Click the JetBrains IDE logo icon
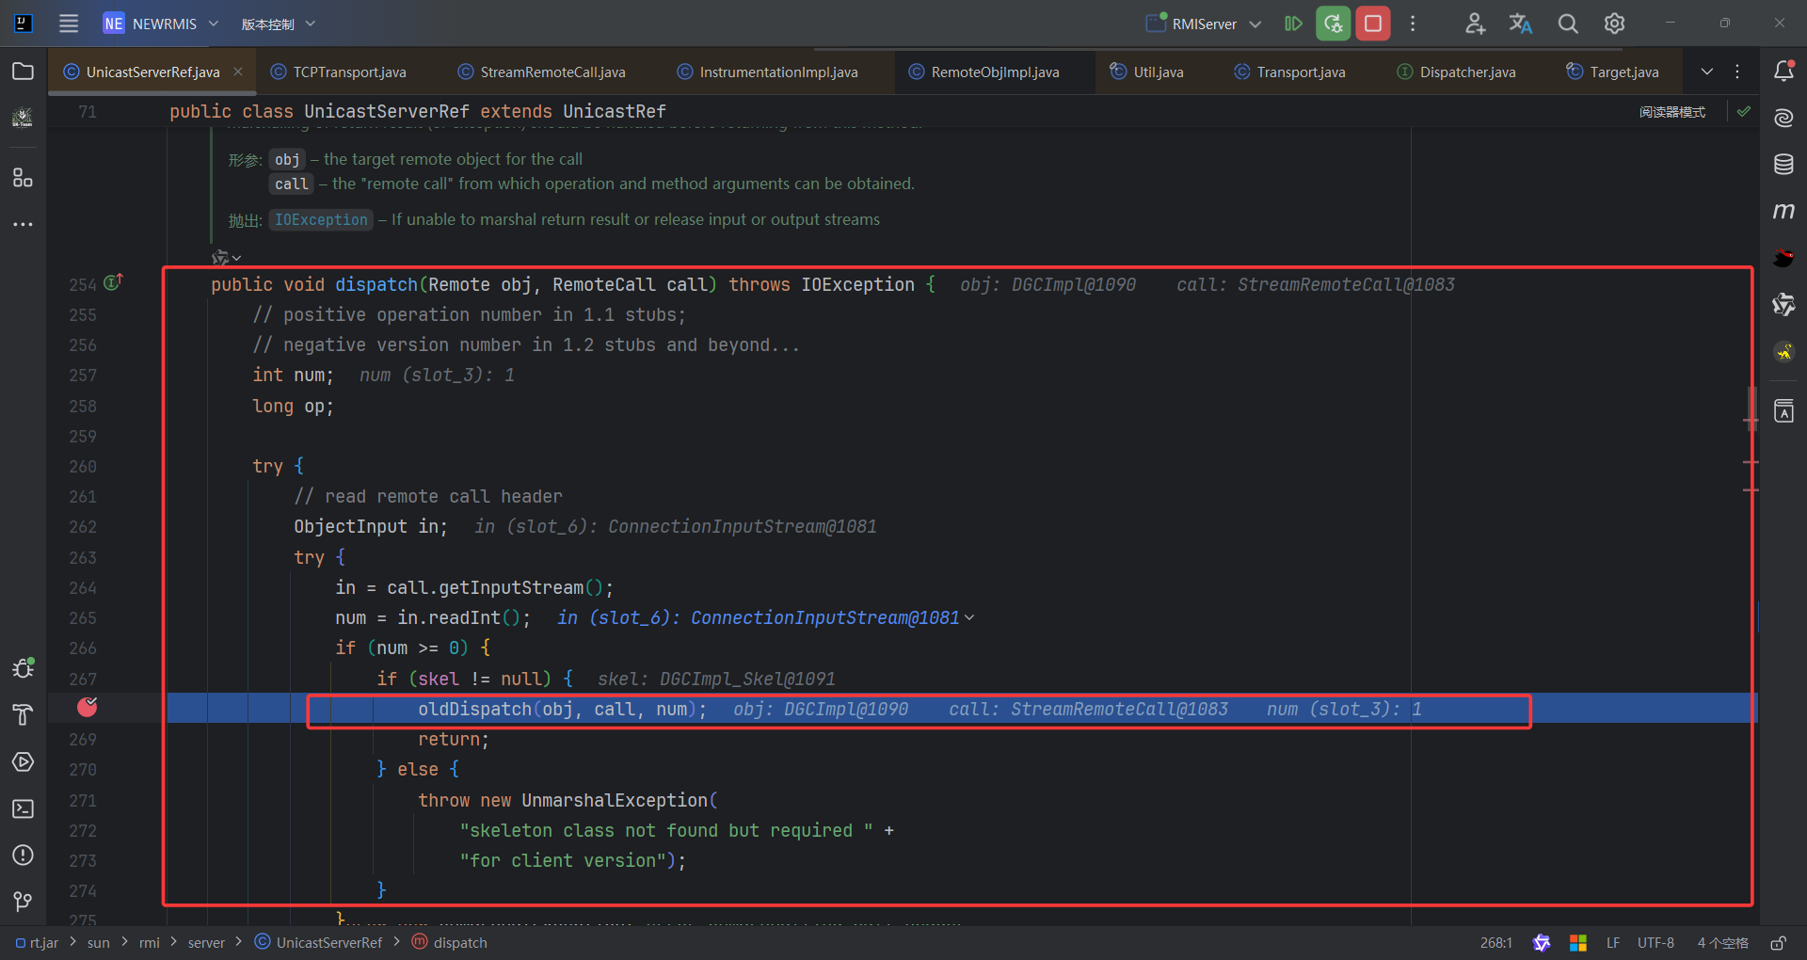 click(x=24, y=24)
